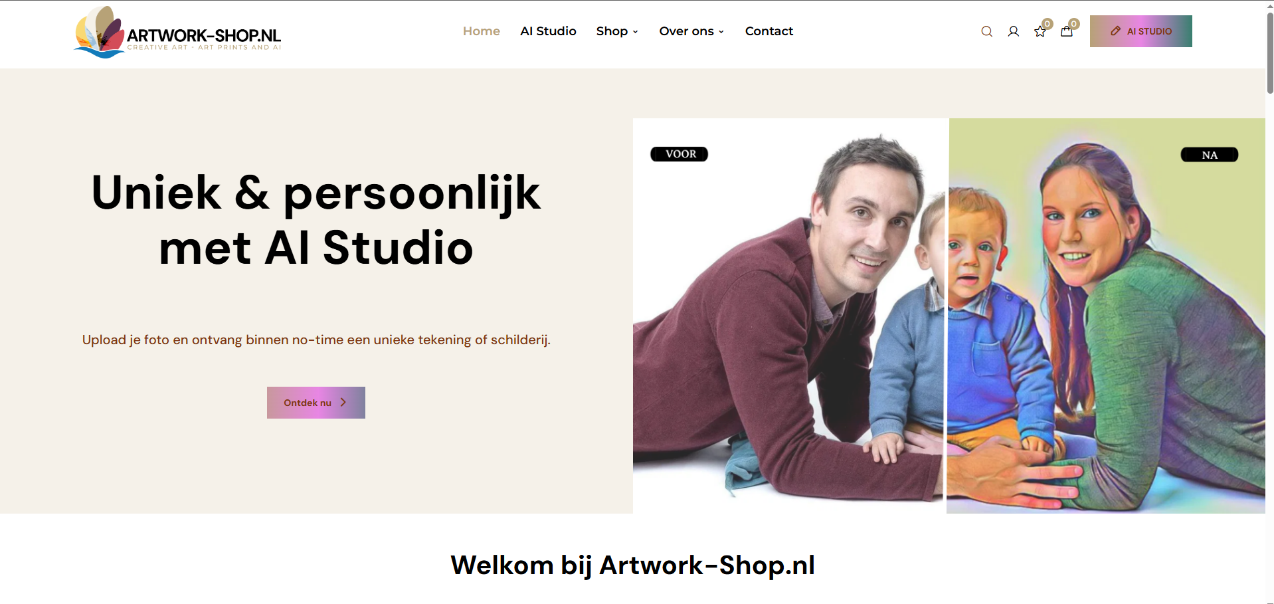Click the cart counter badge
The image size is (1274, 604).
1073,24
